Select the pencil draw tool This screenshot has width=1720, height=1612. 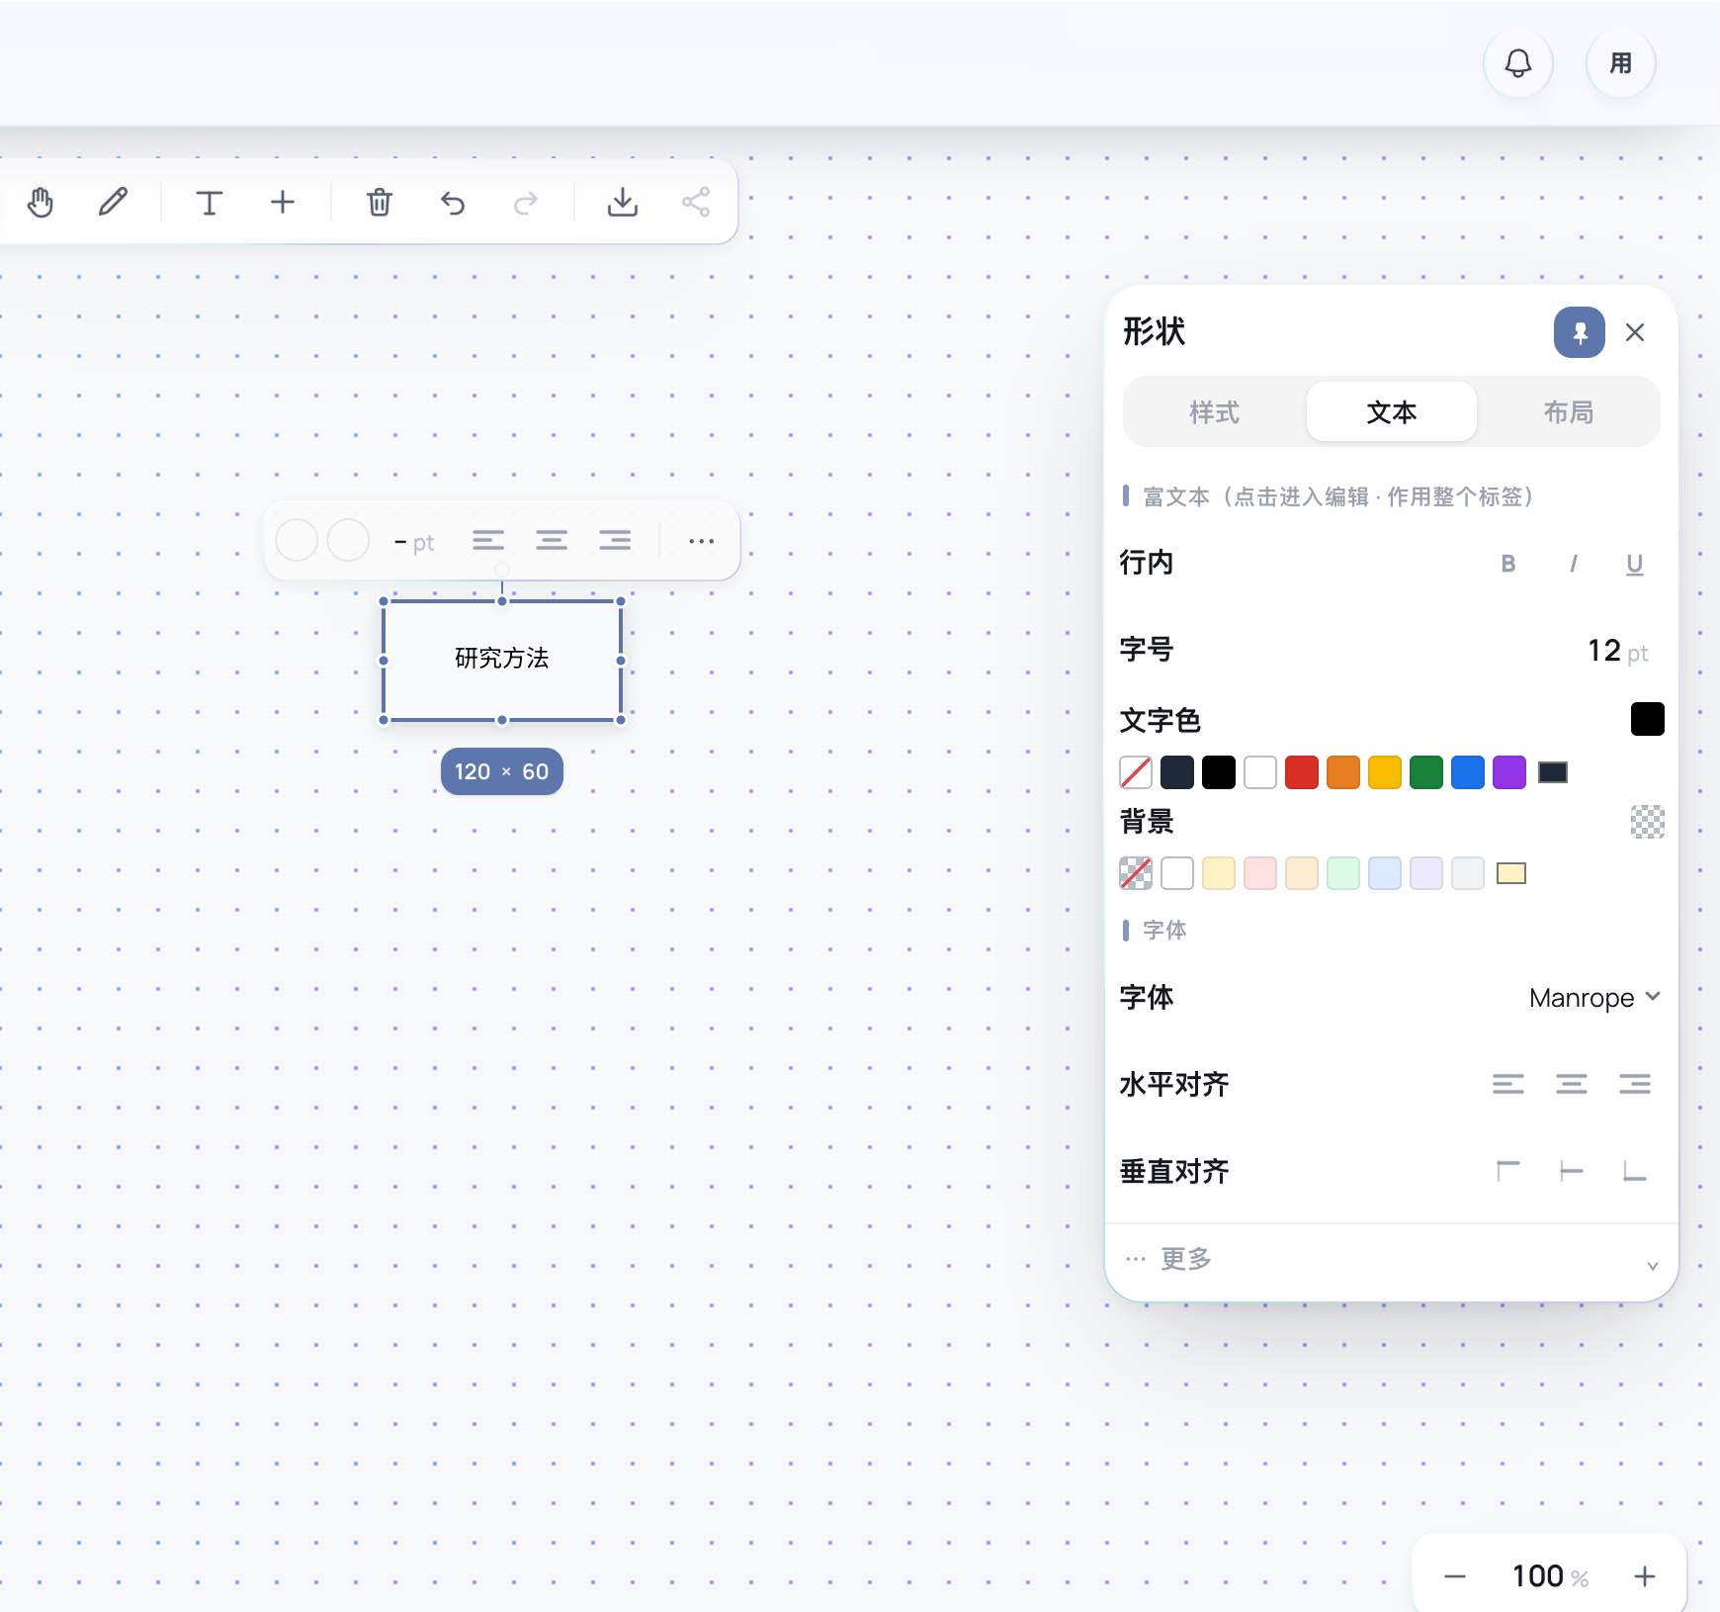point(114,203)
